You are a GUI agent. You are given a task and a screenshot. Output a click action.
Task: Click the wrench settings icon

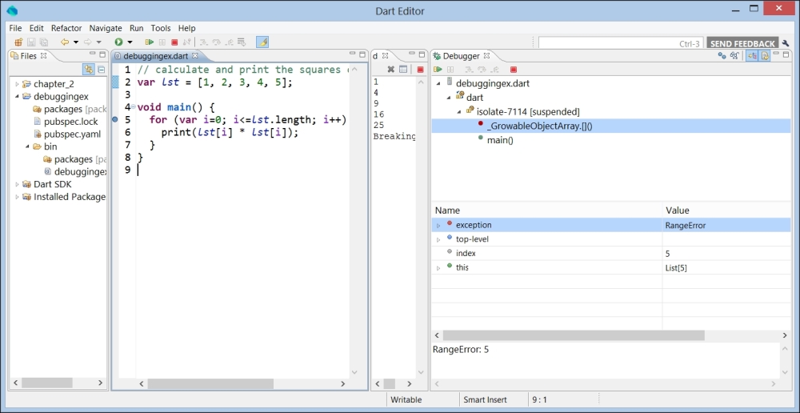(x=786, y=43)
